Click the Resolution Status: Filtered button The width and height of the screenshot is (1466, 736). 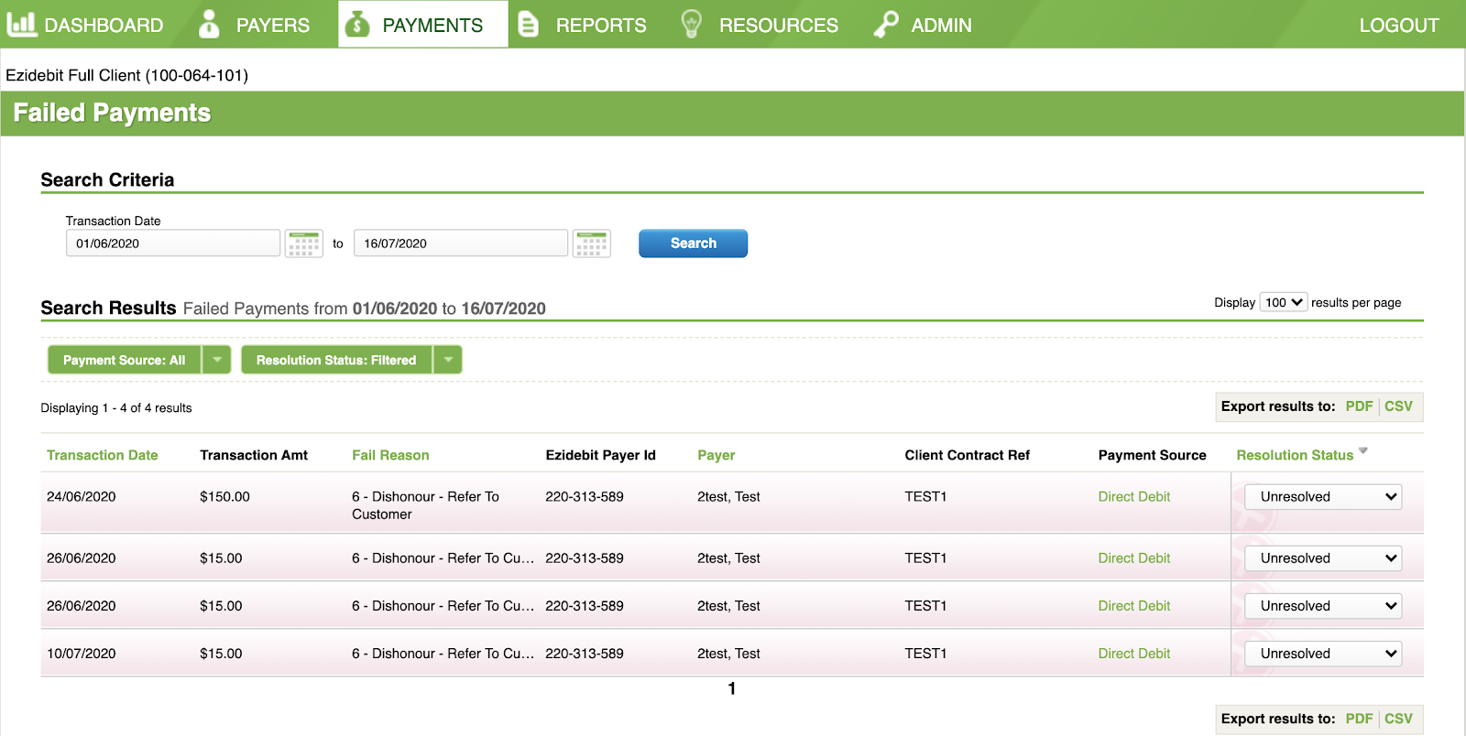(x=336, y=361)
